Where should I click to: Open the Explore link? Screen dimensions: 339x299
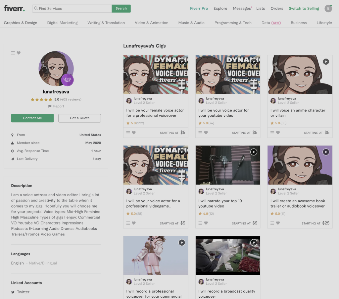[220, 8]
